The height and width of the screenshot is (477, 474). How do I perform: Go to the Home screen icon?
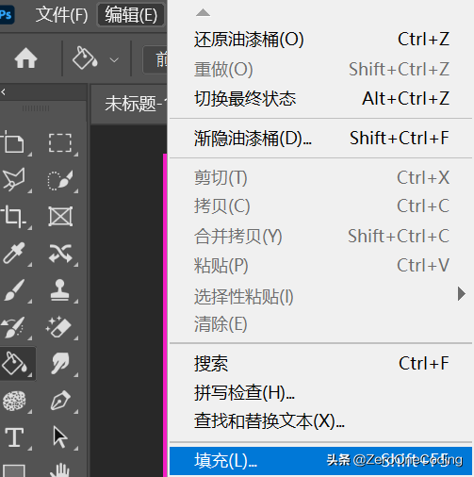[25, 58]
